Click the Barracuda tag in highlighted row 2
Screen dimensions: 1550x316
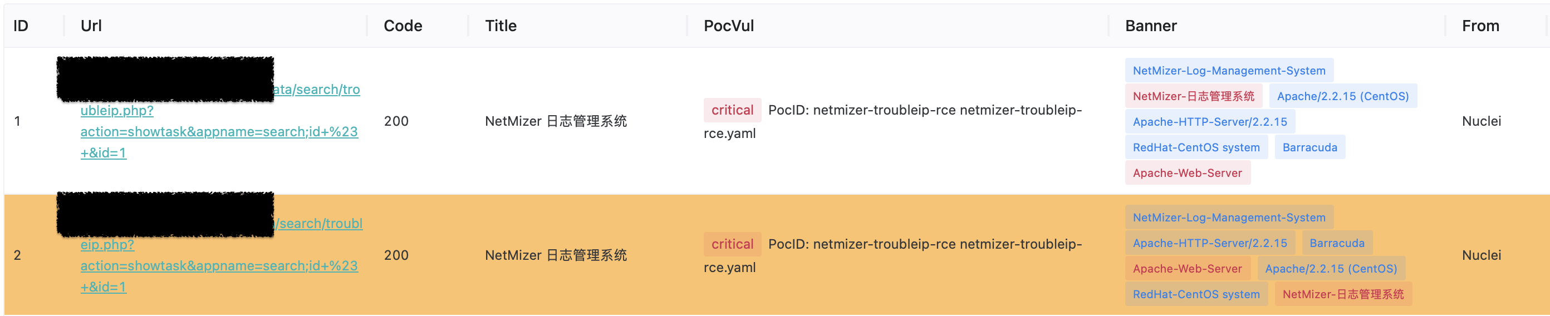pos(1336,243)
